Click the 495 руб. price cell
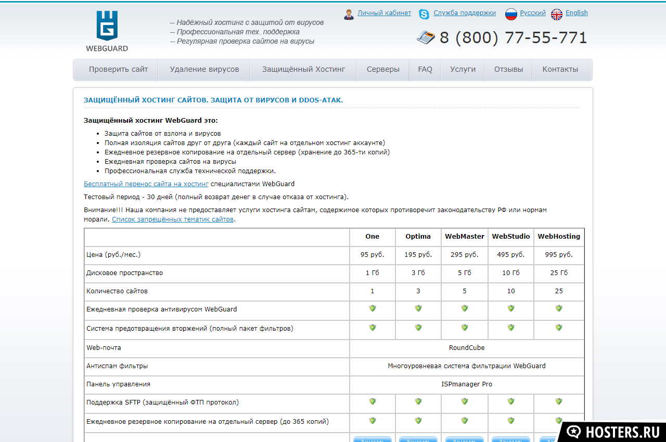Image resolution: width=666 pixels, height=442 pixels. (x=511, y=255)
